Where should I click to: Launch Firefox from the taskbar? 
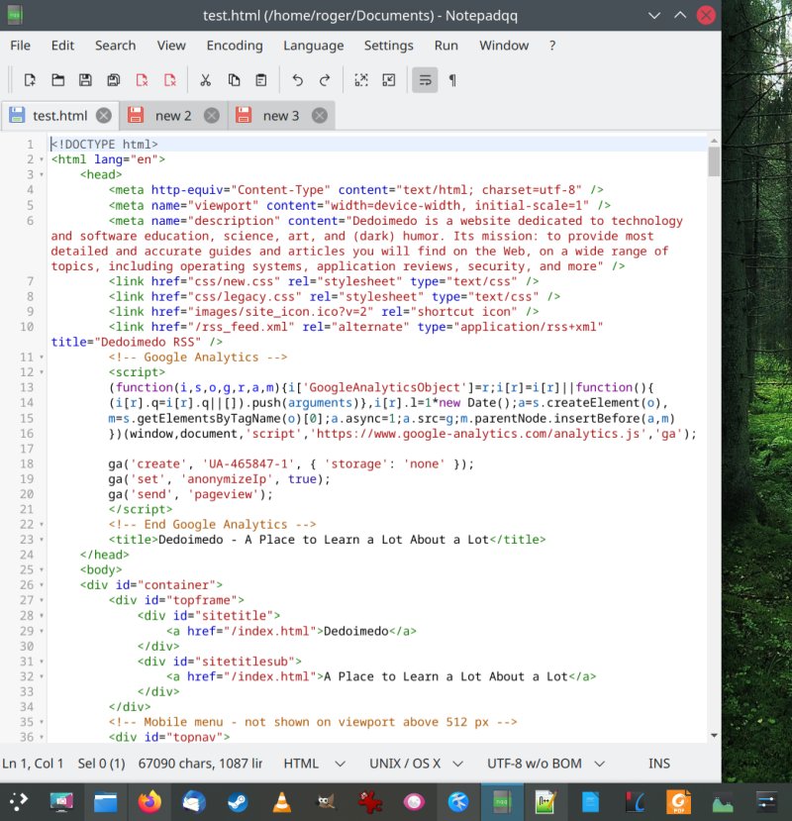point(148,801)
